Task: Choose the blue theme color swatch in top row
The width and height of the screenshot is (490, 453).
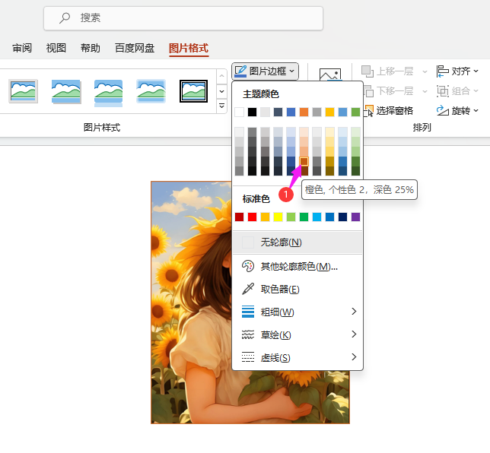Action: (x=291, y=112)
